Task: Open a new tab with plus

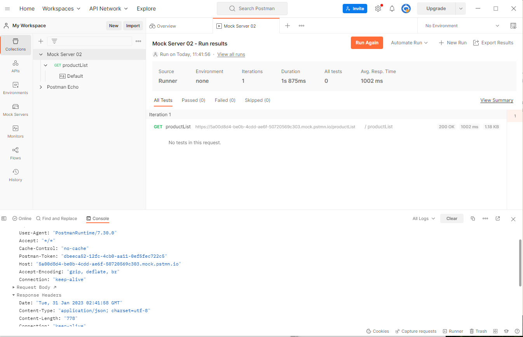Action: click(x=288, y=26)
